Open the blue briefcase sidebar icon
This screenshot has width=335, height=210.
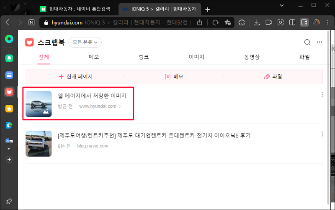pos(9,75)
